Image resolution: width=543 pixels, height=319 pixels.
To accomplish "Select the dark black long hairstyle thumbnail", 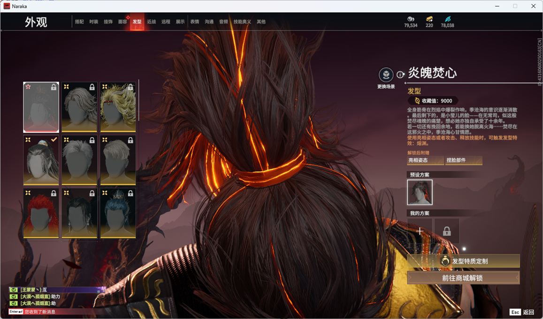I will coord(79,213).
